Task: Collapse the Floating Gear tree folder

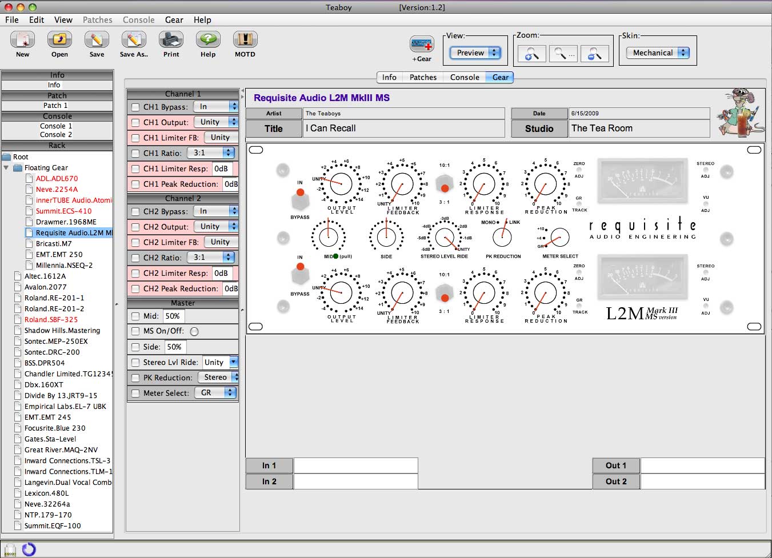Action: [x=6, y=168]
